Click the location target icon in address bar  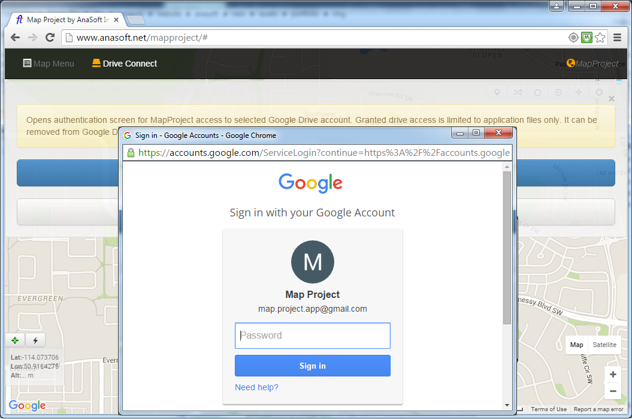pyautogui.click(x=573, y=38)
